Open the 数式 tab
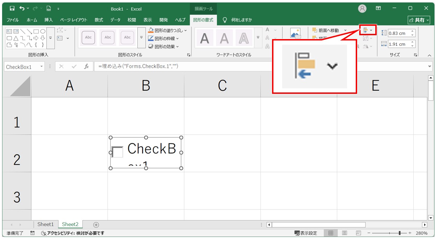 click(99, 20)
